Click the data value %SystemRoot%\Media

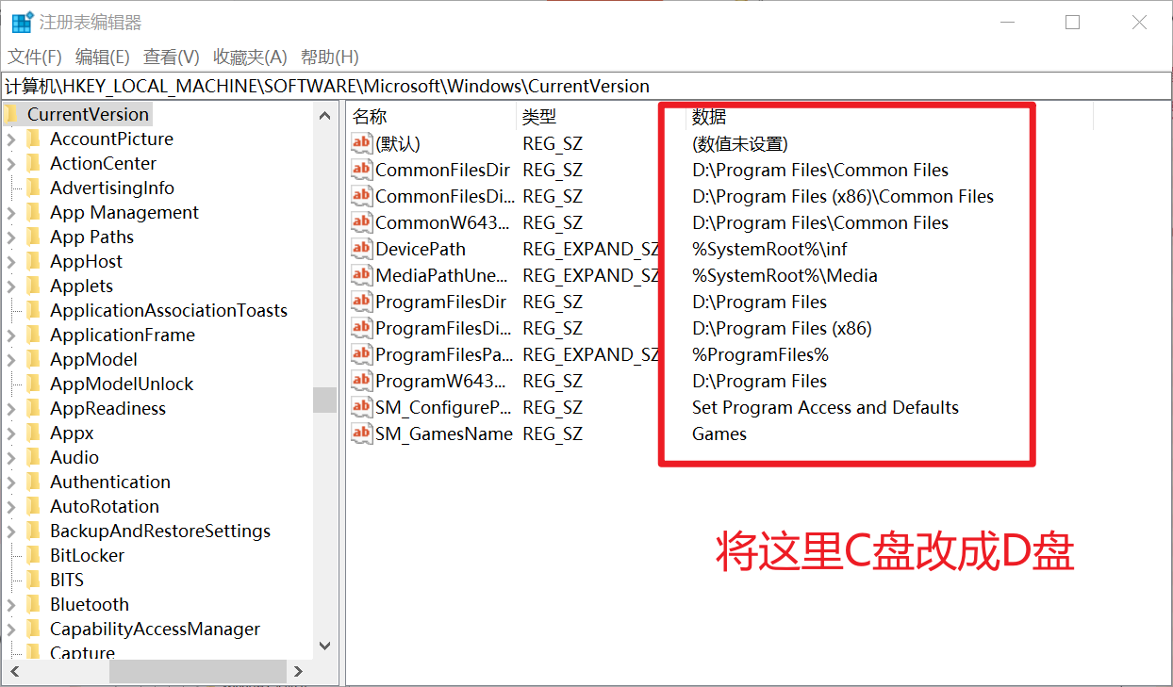point(785,275)
